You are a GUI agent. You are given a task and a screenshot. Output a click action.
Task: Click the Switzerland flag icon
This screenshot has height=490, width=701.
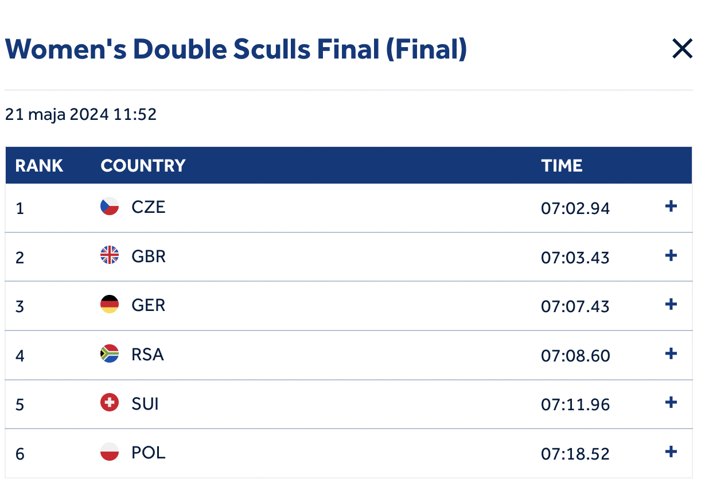click(x=110, y=403)
